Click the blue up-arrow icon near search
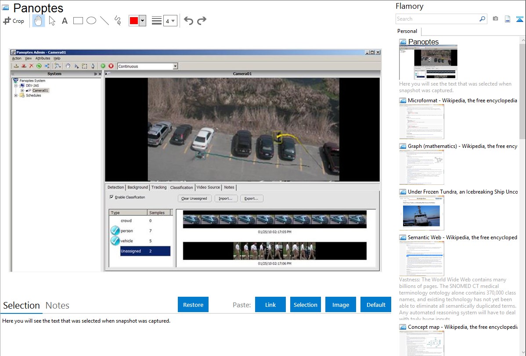The image size is (526, 356). tap(519, 19)
